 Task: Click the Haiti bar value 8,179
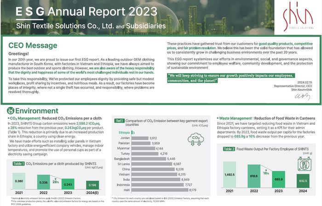[x=193, y=190]
